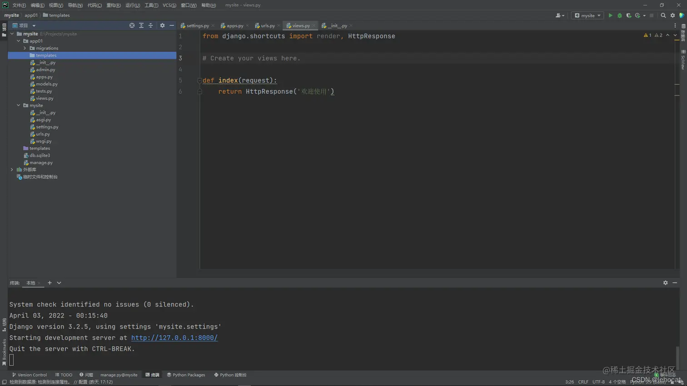Toggle tool window bars icon at status bar left
Image resolution: width=687 pixels, height=386 pixels.
click(x=4, y=382)
